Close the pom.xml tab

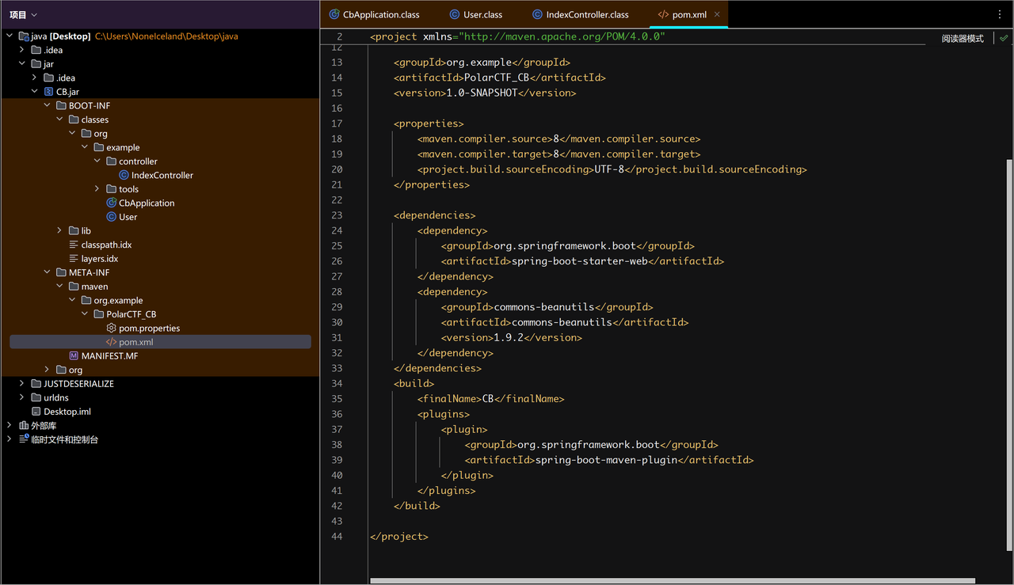[x=718, y=14]
